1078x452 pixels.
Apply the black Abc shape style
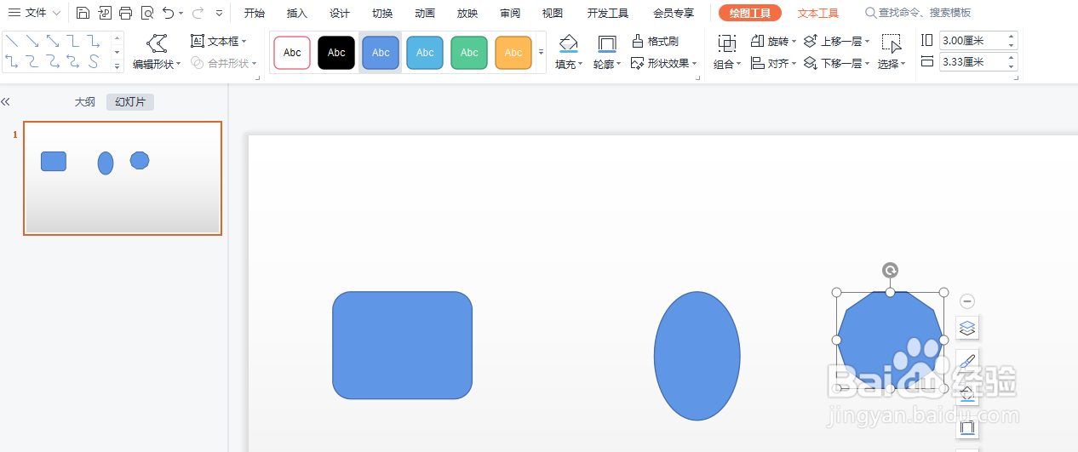(336, 53)
